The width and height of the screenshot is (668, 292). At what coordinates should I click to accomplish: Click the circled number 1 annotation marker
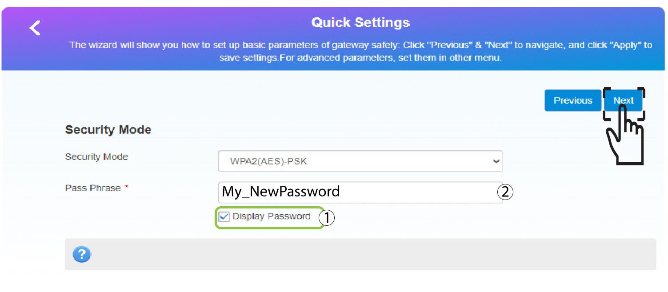point(327,218)
